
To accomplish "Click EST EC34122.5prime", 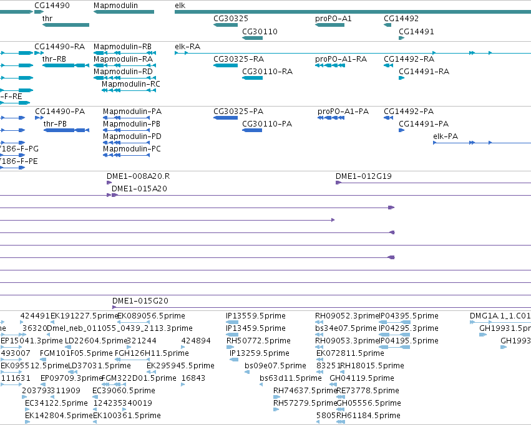I will pos(56,403).
